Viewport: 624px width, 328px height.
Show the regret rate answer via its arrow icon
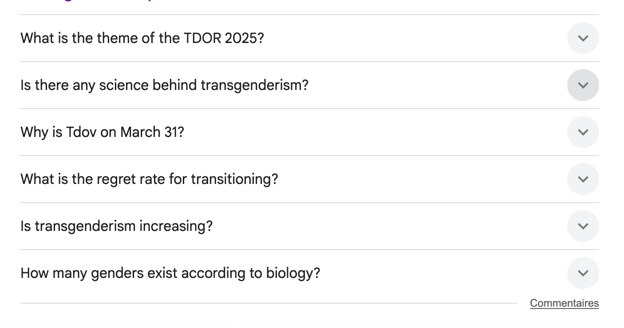point(583,179)
